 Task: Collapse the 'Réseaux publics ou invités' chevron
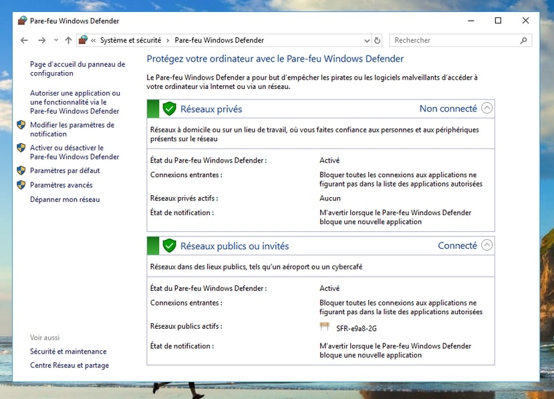pyautogui.click(x=487, y=245)
